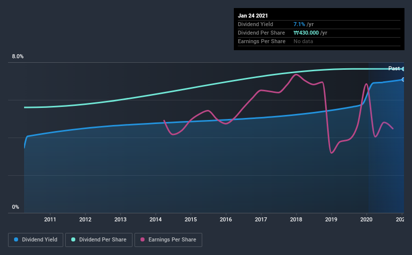Click the 7.1% dividend yield value in tooltip
The height and width of the screenshot is (255, 412).
click(x=299, y=24)
